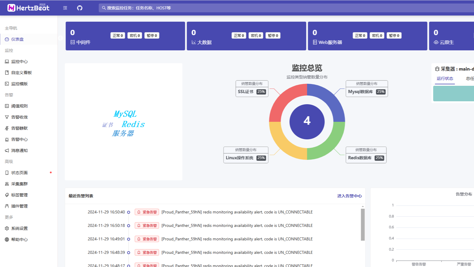Collapse sidebar with the arrow handle
Image resolution: width=474 pixels, height=267 pixels.
(60, 38)
